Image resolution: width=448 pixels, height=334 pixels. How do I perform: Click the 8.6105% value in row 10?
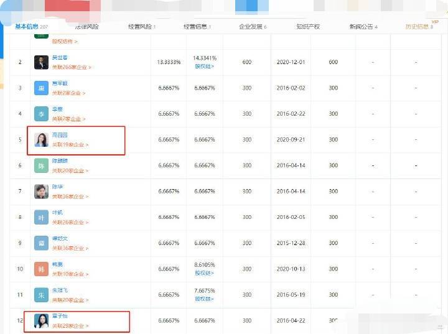tap(205, 265)
